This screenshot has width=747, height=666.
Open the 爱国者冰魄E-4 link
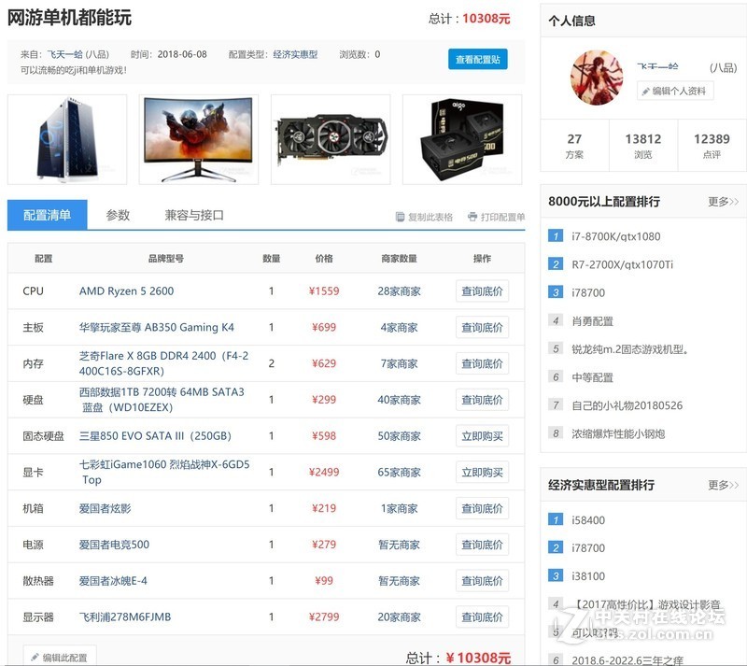coord(113,581)
